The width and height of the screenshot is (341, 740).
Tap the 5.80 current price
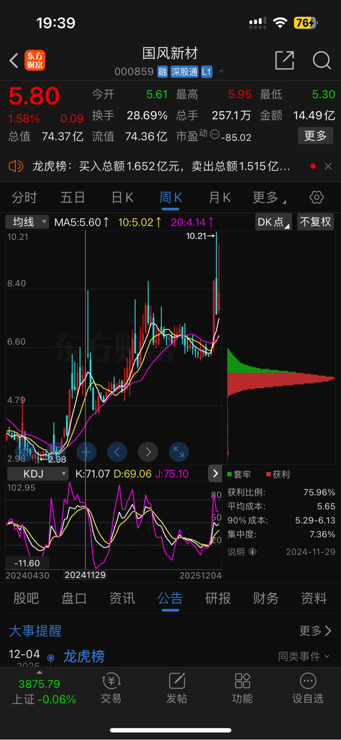(x=34, y=96)
